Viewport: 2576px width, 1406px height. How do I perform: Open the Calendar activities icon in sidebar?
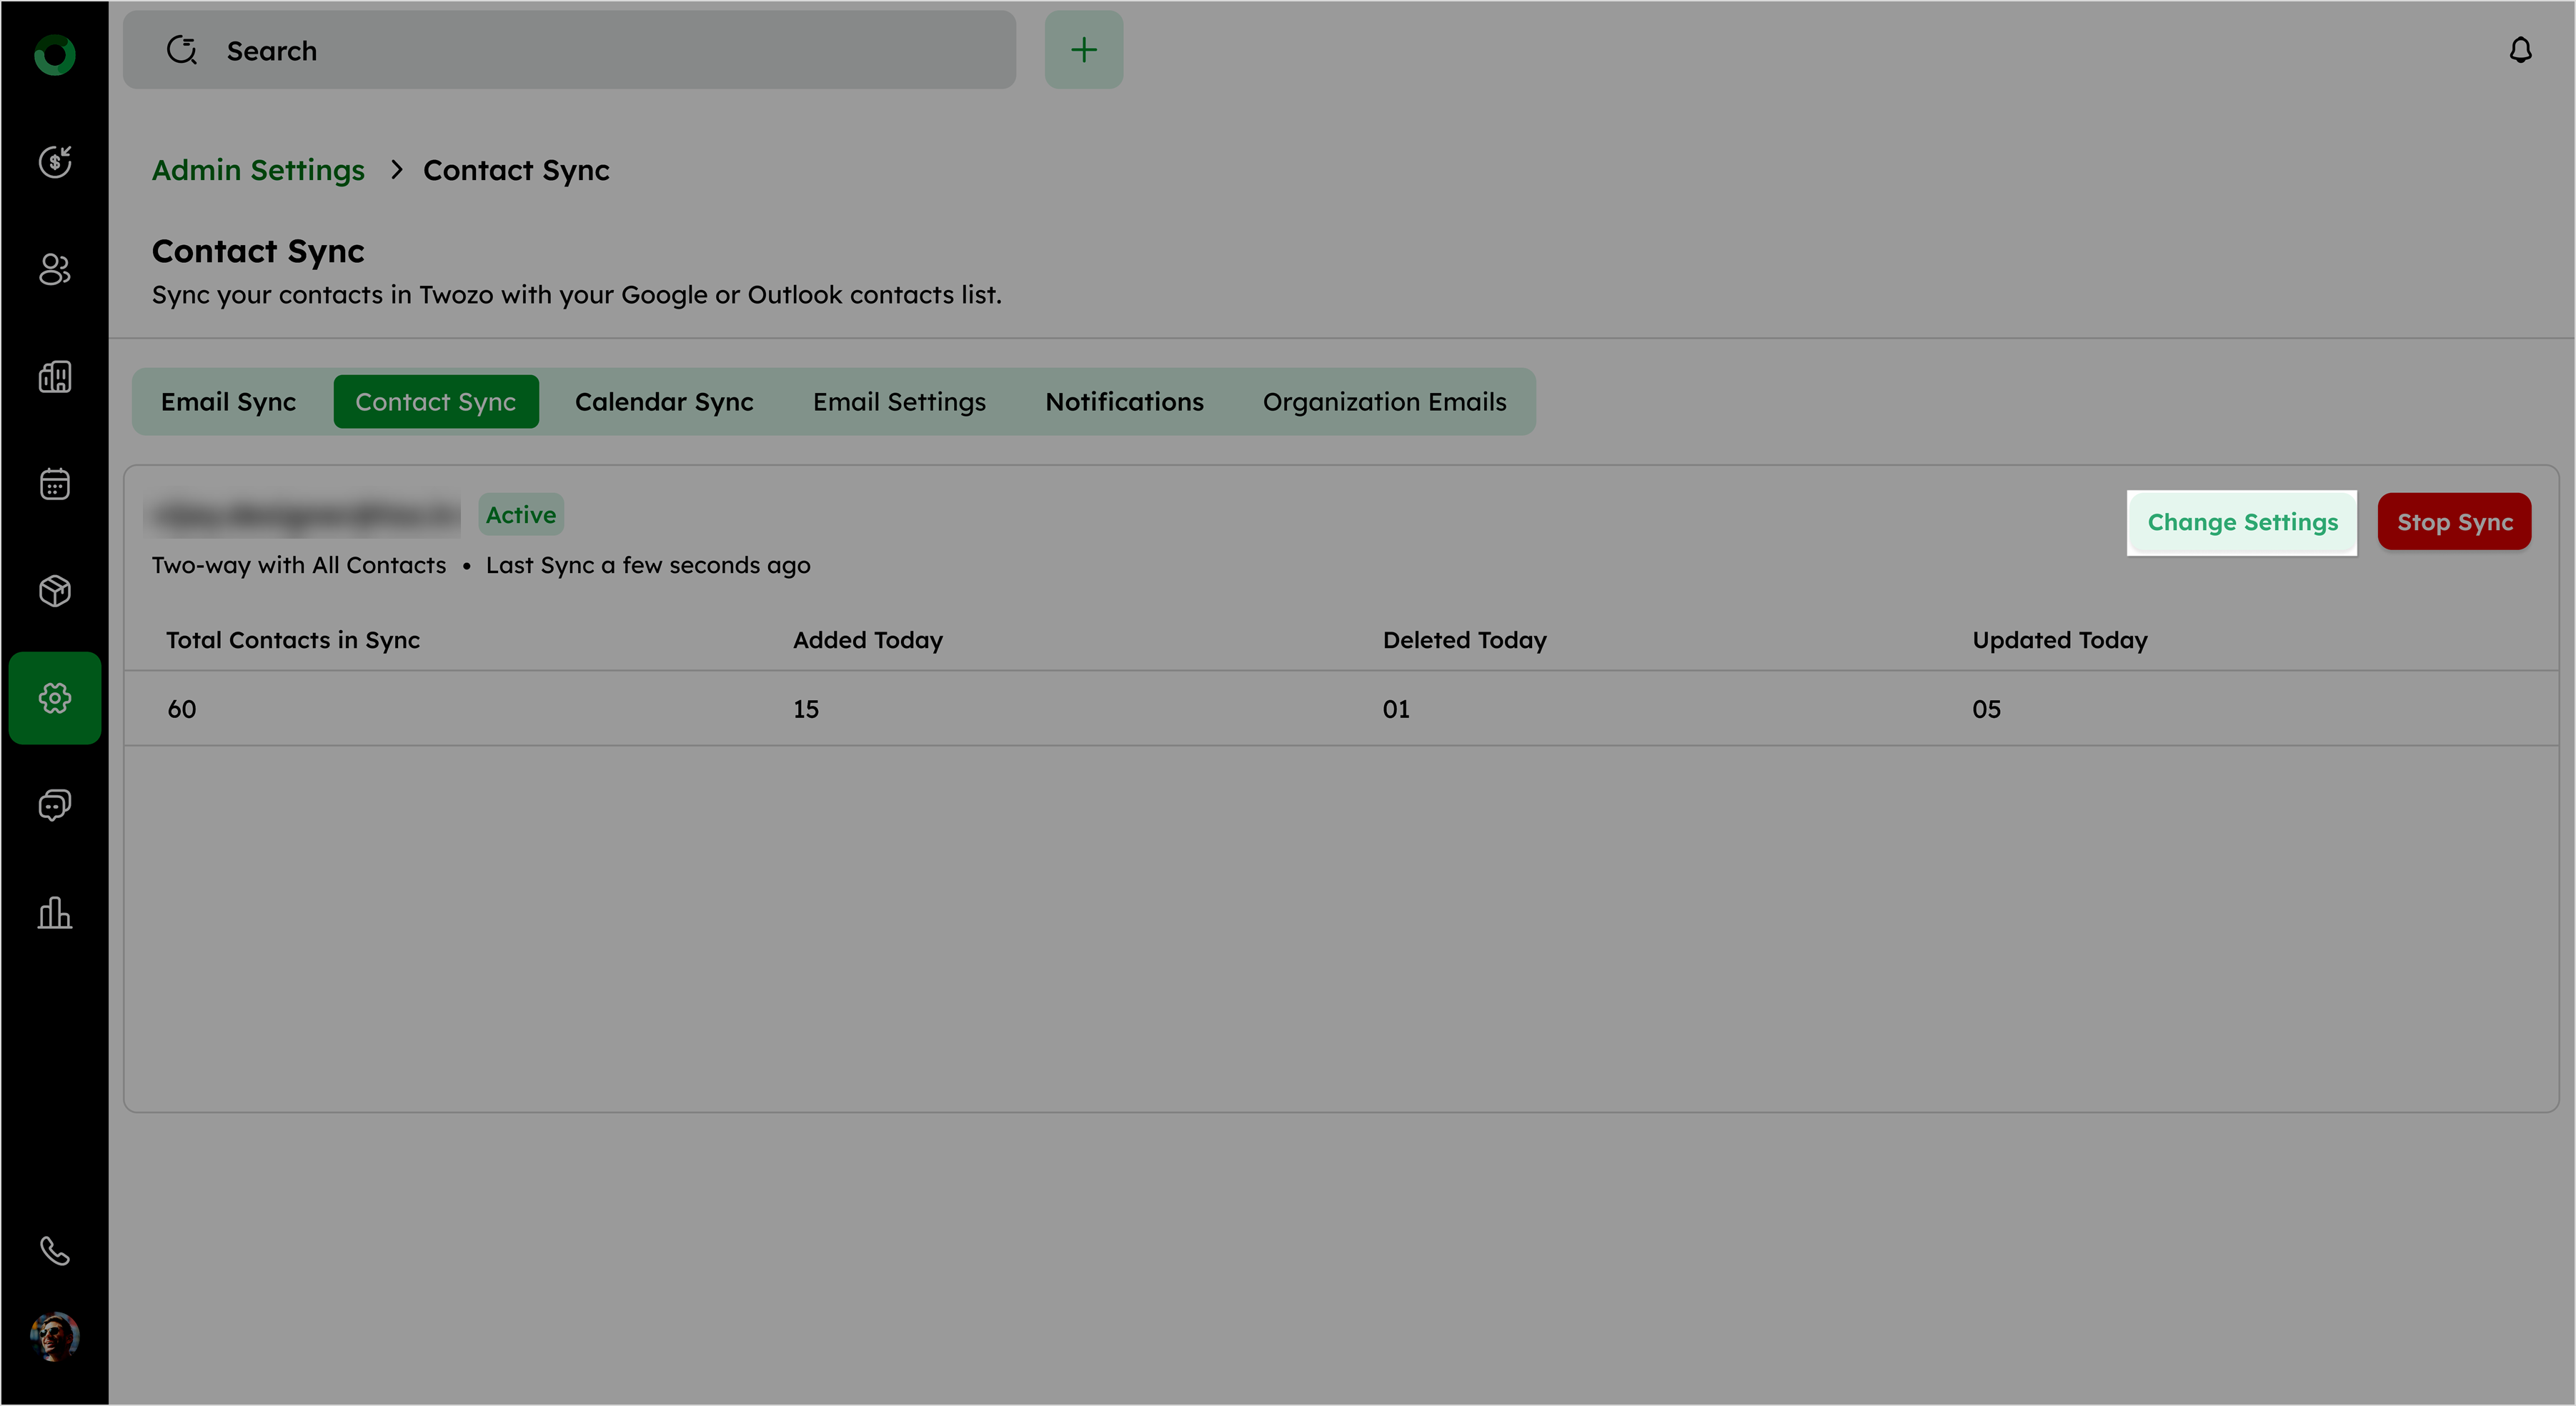tap(55, 484)
